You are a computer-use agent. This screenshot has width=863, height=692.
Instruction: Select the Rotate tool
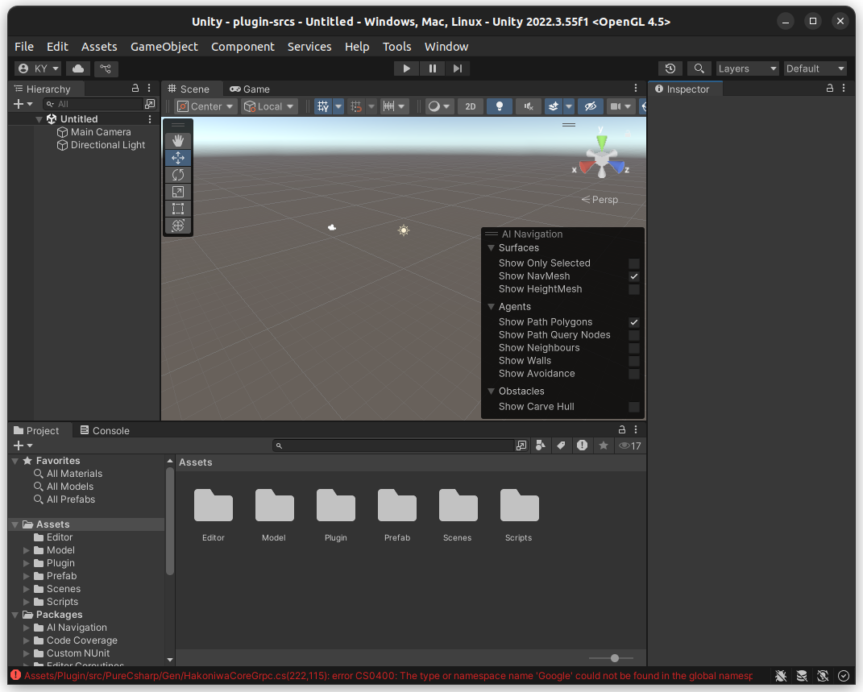pyautogui.click(x=178, y=175)
